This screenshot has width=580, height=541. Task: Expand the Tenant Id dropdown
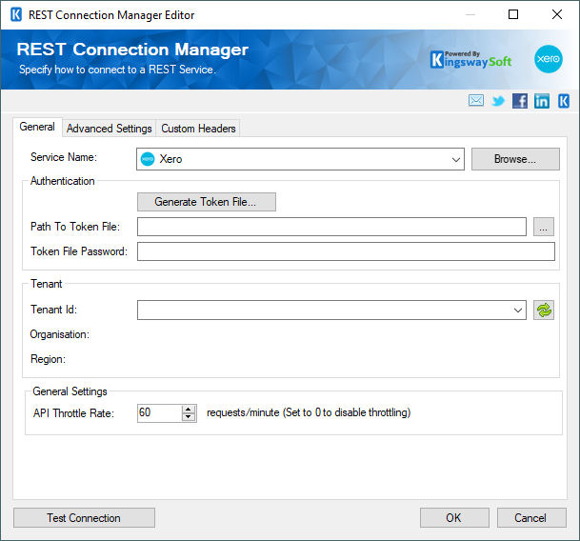[518, 311]
